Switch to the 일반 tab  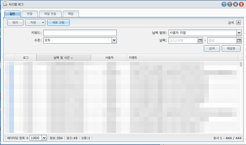click(12, 14)
